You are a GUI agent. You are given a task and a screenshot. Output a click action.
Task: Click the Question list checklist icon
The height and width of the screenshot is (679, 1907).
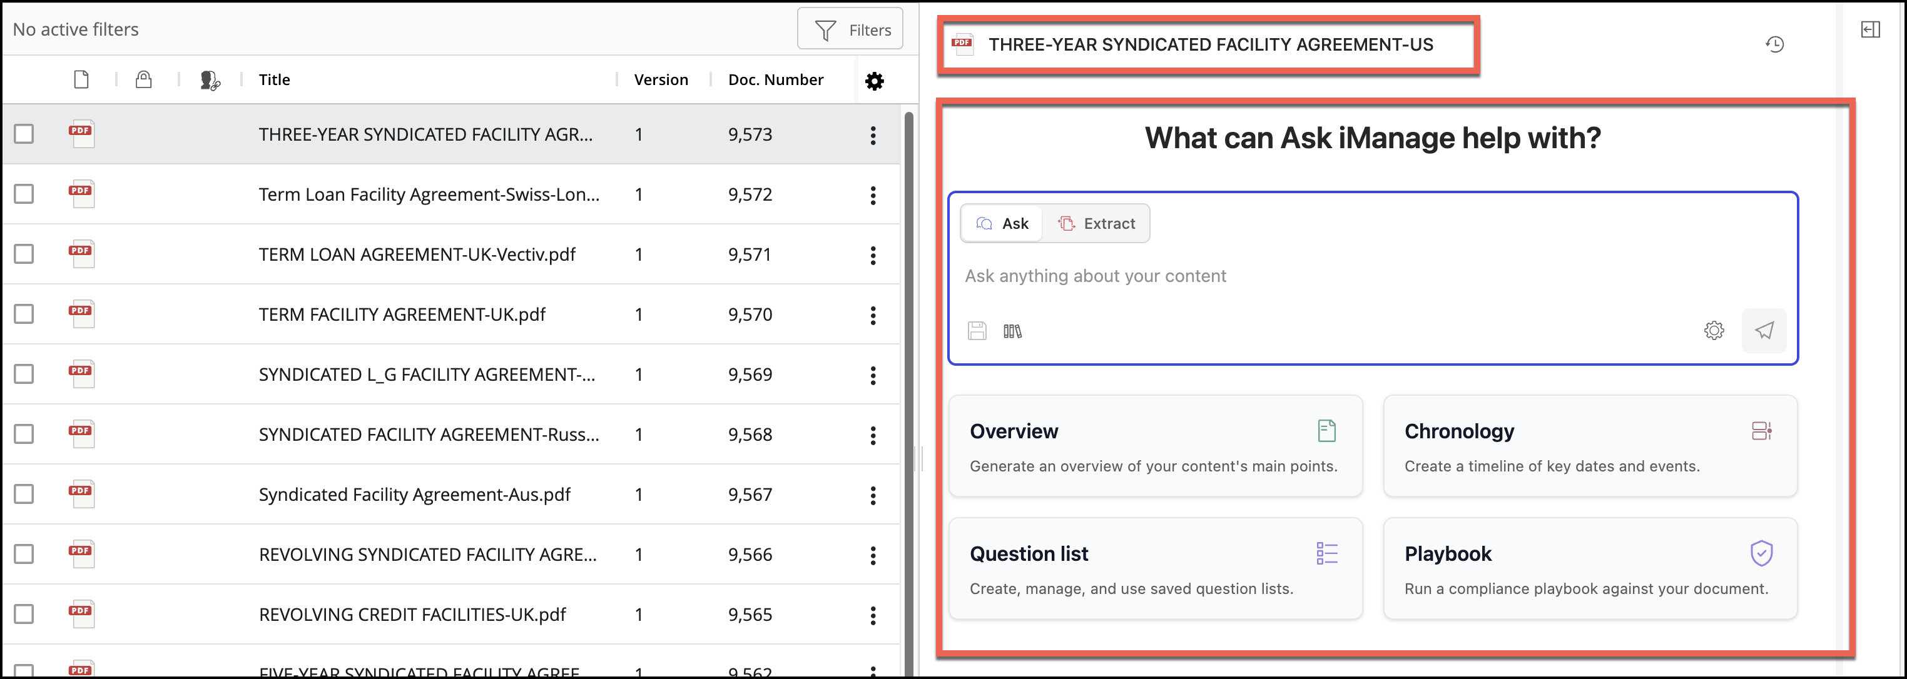click(x=1326, y=553)
